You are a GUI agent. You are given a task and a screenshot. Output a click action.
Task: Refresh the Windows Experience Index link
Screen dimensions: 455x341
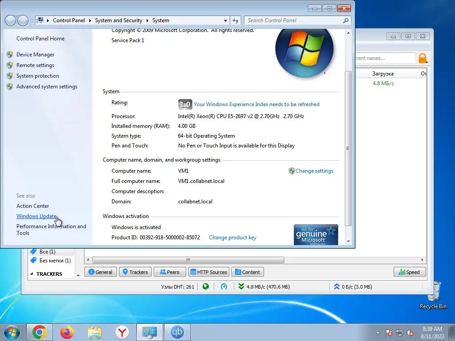point(256,104)
